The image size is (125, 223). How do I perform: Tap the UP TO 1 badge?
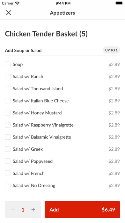pyautogui.click(x=111, y=50)
